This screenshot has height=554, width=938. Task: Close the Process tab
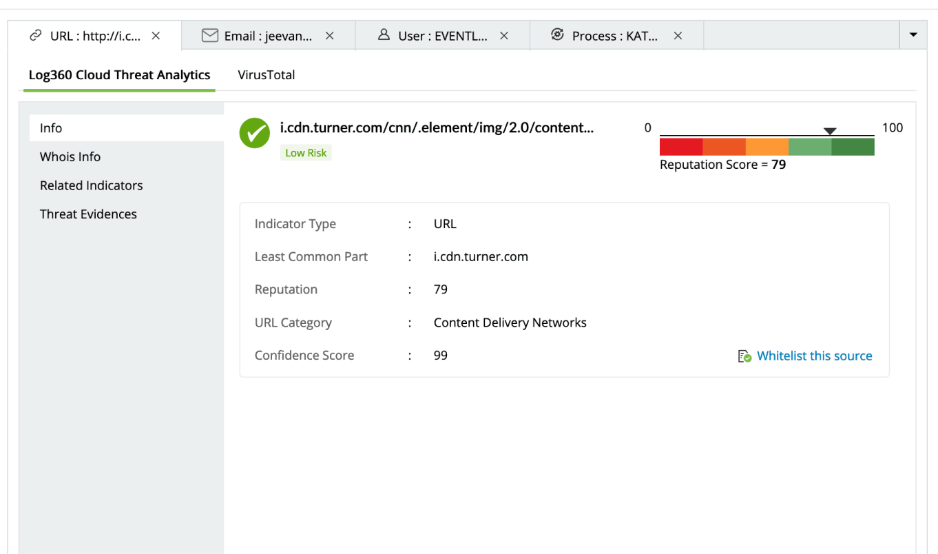click(x=678, y=35)
